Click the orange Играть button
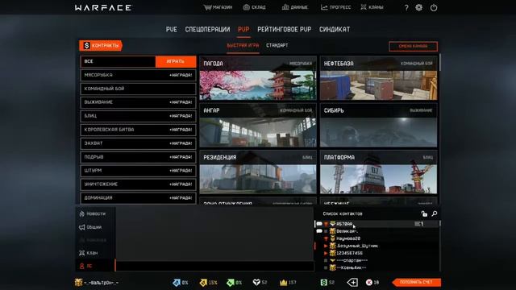 [x=176, y=61]
